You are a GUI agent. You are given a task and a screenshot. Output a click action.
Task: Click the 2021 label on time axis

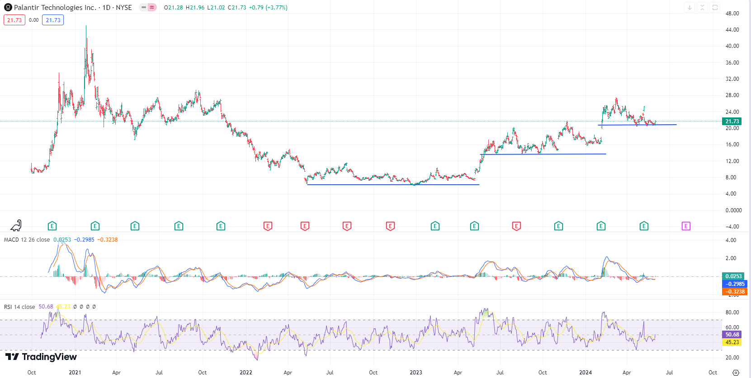click(x=75, y=373)
